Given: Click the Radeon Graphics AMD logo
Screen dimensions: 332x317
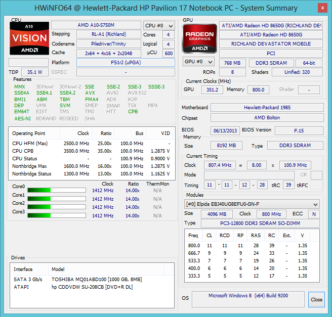Looking at the screenshot, I should point(199,38).
